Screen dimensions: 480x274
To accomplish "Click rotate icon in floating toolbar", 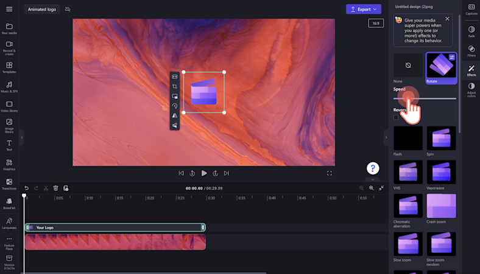I will (x=175, y=106).
